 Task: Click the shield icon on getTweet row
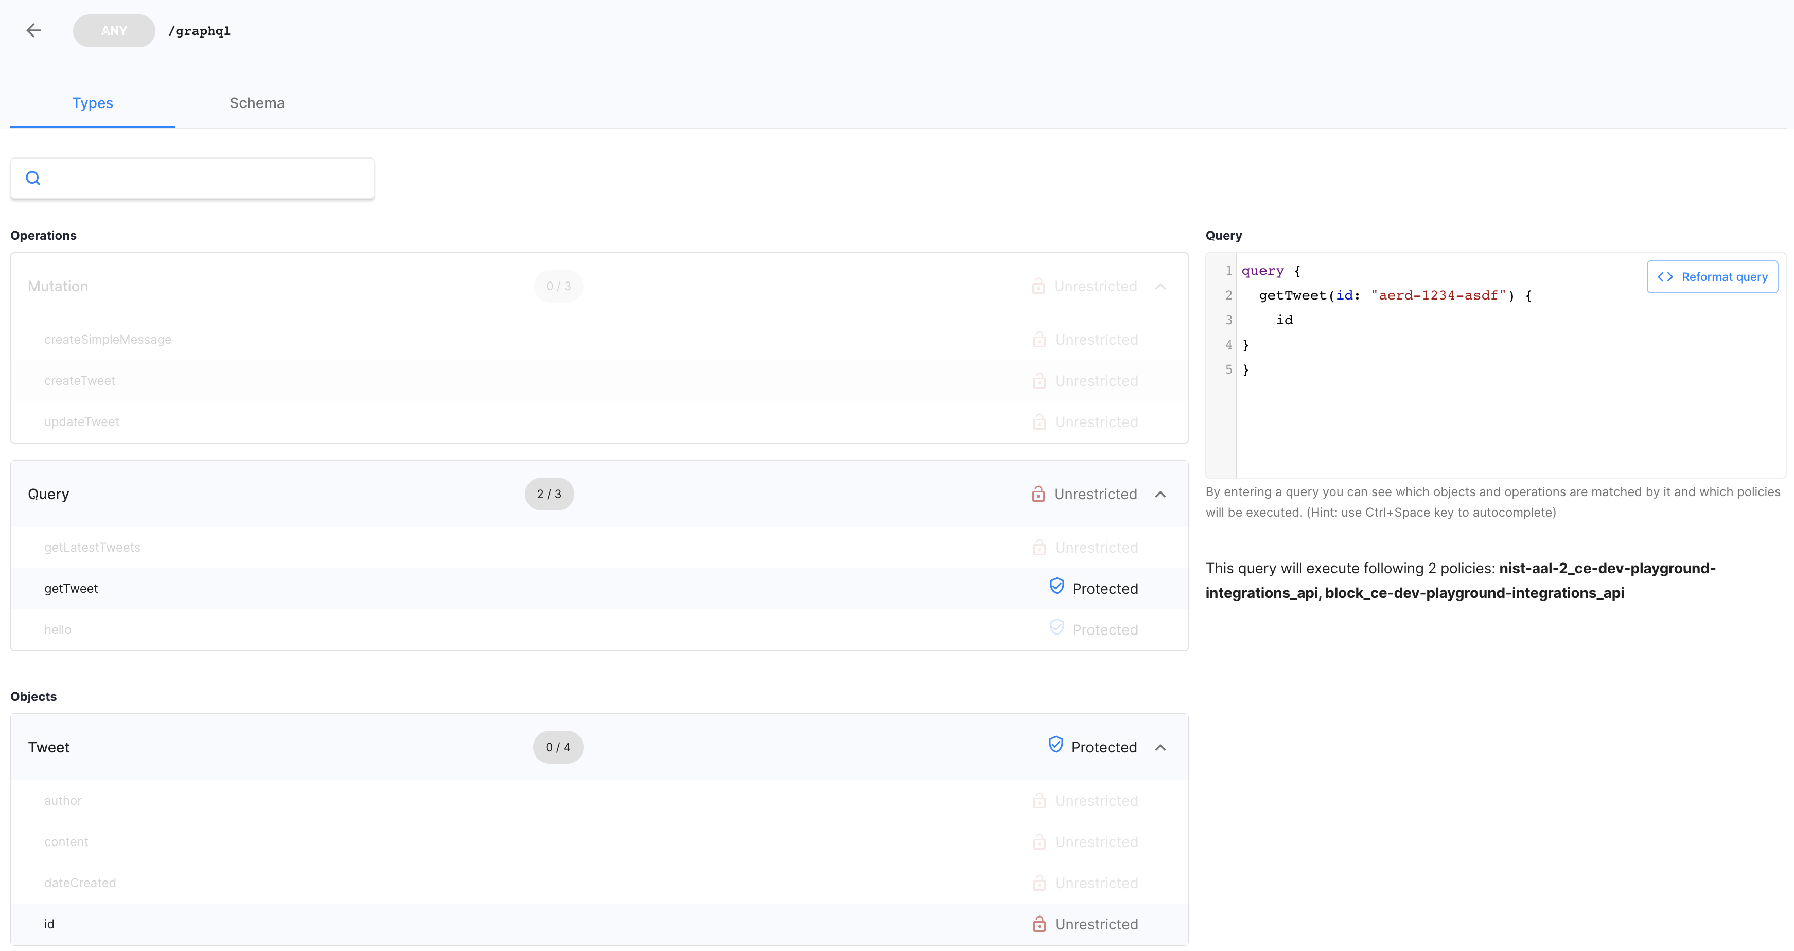pos(1057,586)
